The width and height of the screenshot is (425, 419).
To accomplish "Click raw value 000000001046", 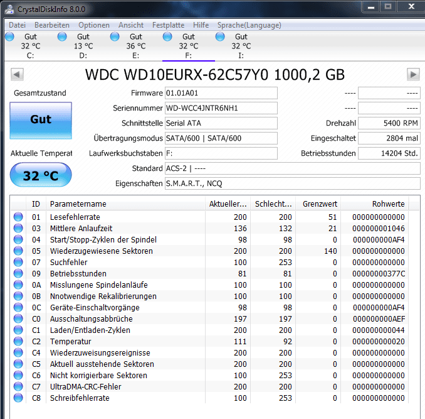I will 379,229.
